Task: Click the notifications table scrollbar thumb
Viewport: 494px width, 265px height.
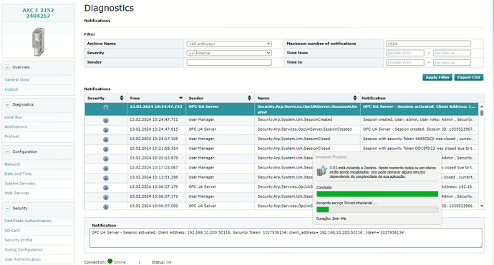Action: (482, 113)
